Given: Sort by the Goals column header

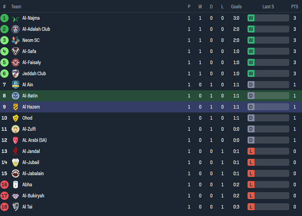Looking at the screenshot, I should 236,7.
